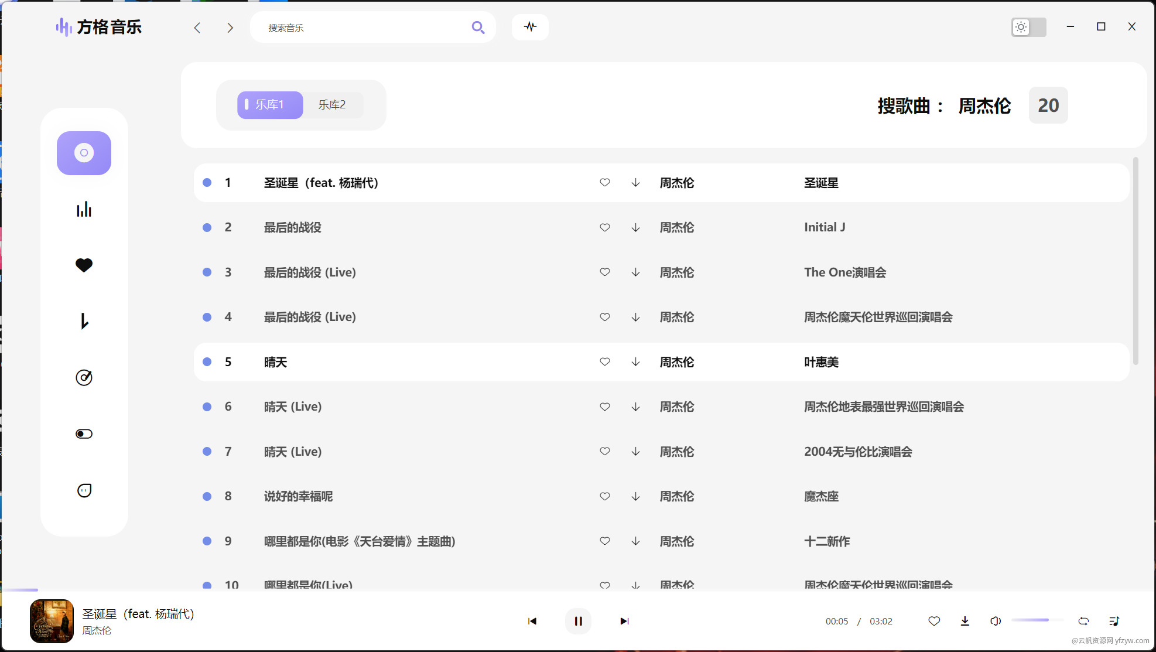Image resolution: width=1156 pixels, height=652 pixels.
Task: Download row 7 晴天 (Live)
Action: click(635, 452)
